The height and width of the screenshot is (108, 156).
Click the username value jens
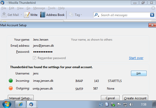[x=36, y=73]
